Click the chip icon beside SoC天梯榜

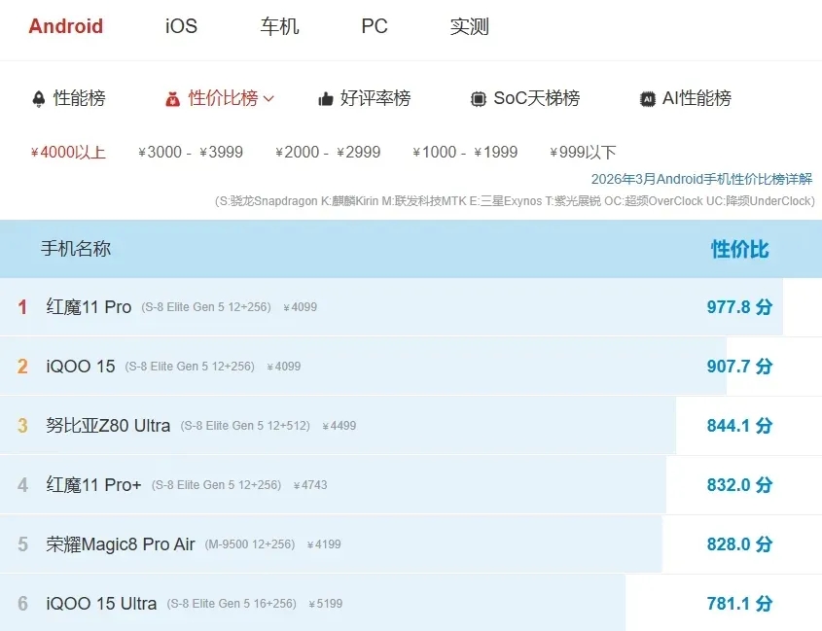pyautogui.click(x=478, y=98)
